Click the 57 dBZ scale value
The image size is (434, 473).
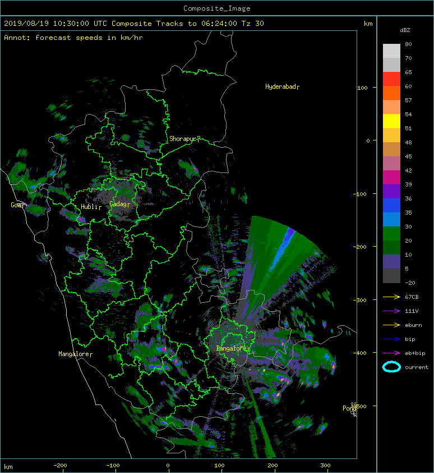click(x=408, y=100)
